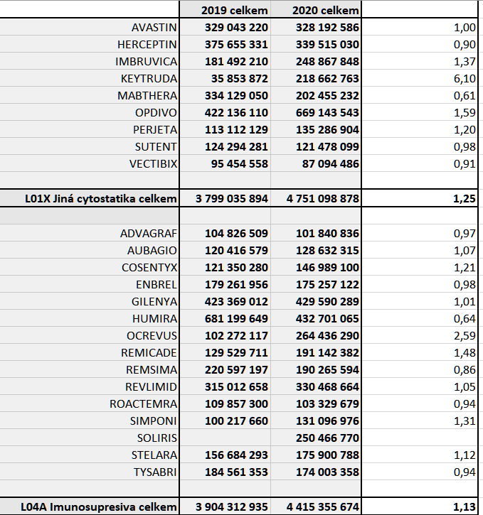Click the HERCEPTIN 2020 value 339 515 030
Screen dimensions: 483x515
(316, 44)
